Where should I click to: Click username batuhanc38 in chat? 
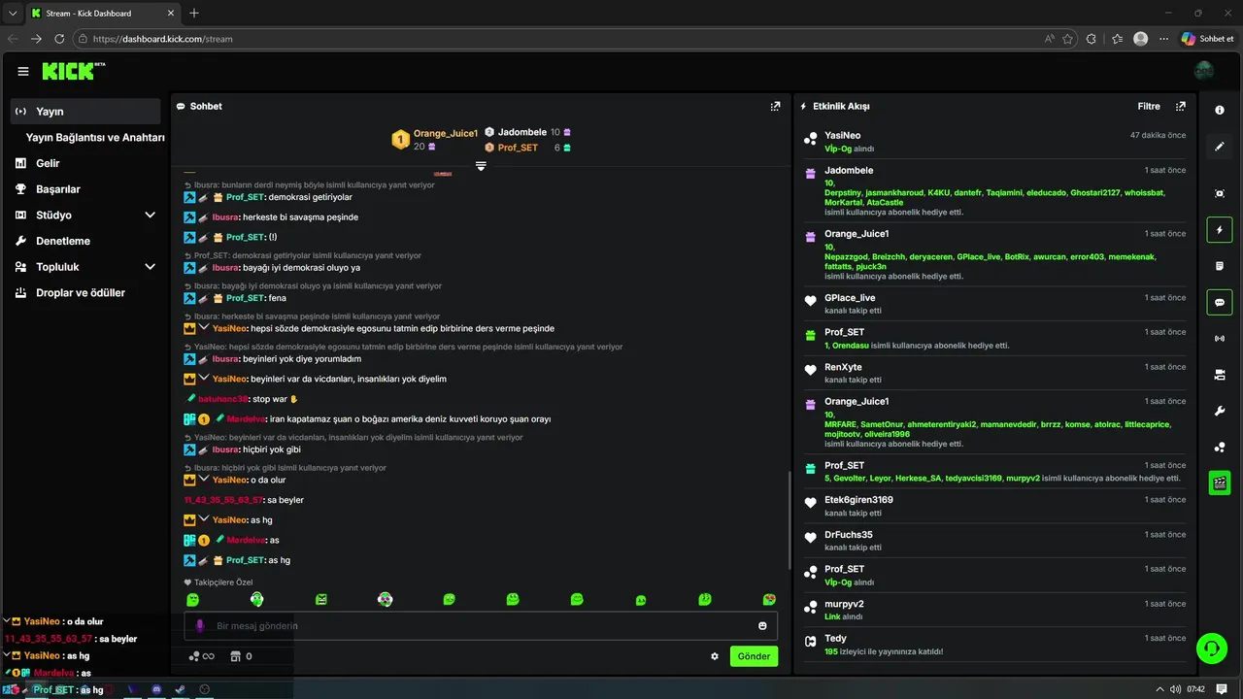click(x=222, y=399)
